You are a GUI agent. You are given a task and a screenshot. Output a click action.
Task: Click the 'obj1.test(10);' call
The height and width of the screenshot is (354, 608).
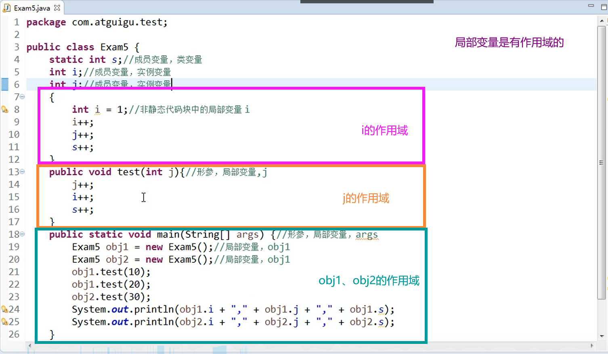[x=111, y=272]
